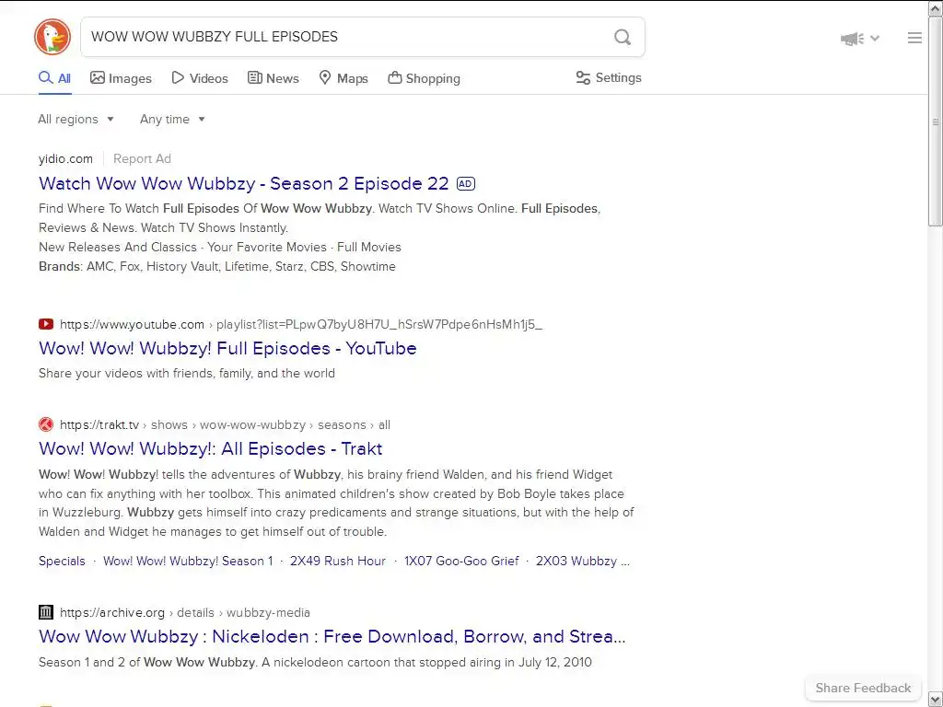The height and width of the screenshot is (707, 943).
Task: Switch to the Images tab
Action: (121, 78)
